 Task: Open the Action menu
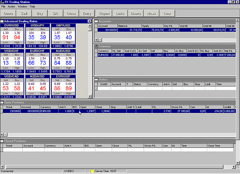click(11, 6)
